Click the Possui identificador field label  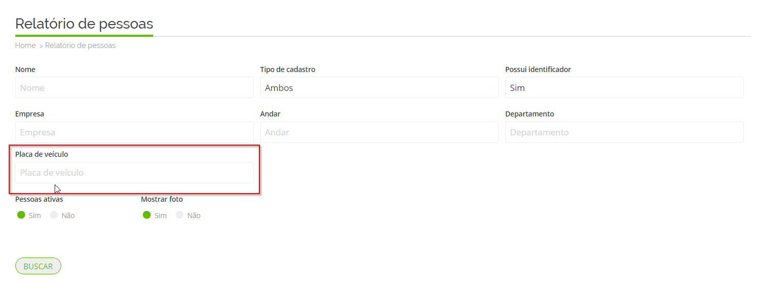(x=538, y=69)
